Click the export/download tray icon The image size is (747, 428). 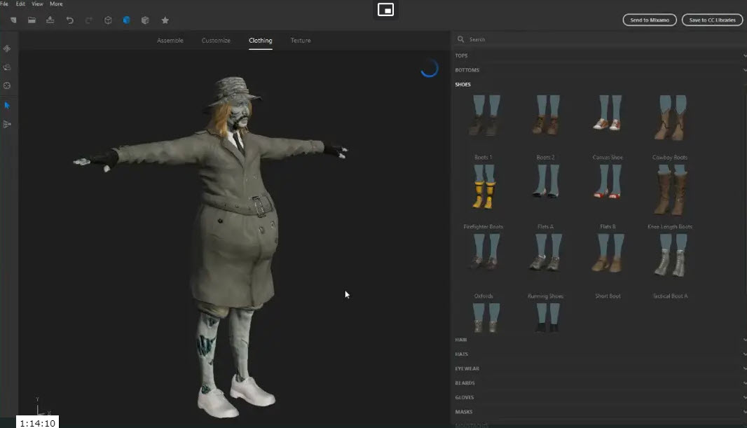point(50,20)
